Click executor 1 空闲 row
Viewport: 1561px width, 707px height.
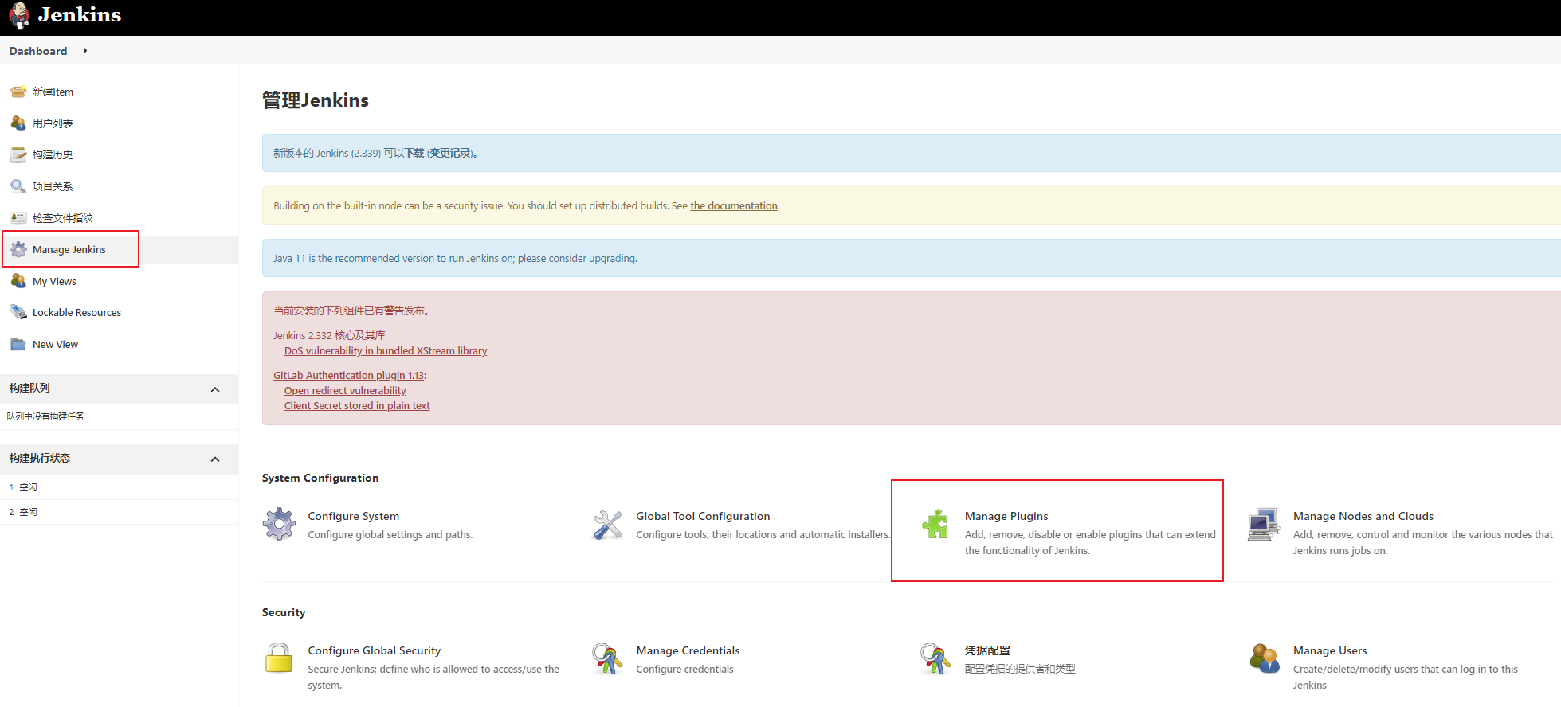pos(120,487)
